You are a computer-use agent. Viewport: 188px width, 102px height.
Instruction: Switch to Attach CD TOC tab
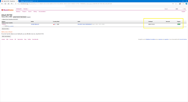(9, 1)
